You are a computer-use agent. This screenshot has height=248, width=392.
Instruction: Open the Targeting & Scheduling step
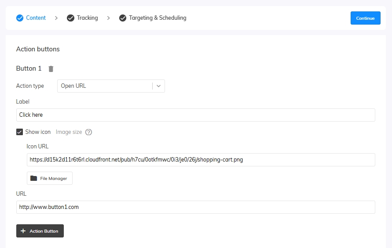158,18
